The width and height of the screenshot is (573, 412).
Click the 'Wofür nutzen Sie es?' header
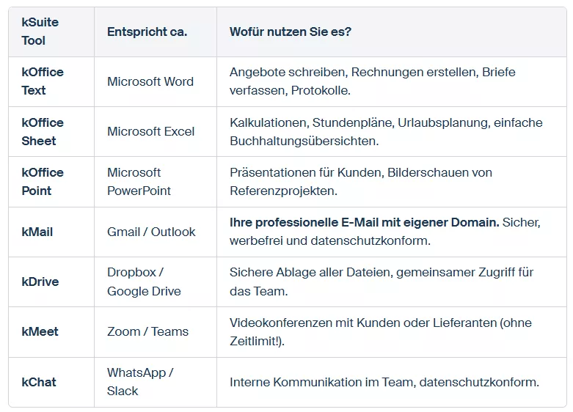pos(391,32)
